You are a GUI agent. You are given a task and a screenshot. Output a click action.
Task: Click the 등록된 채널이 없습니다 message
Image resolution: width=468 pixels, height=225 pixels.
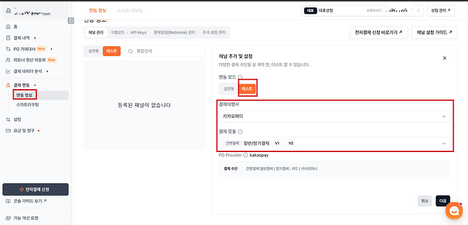point(144,105)
